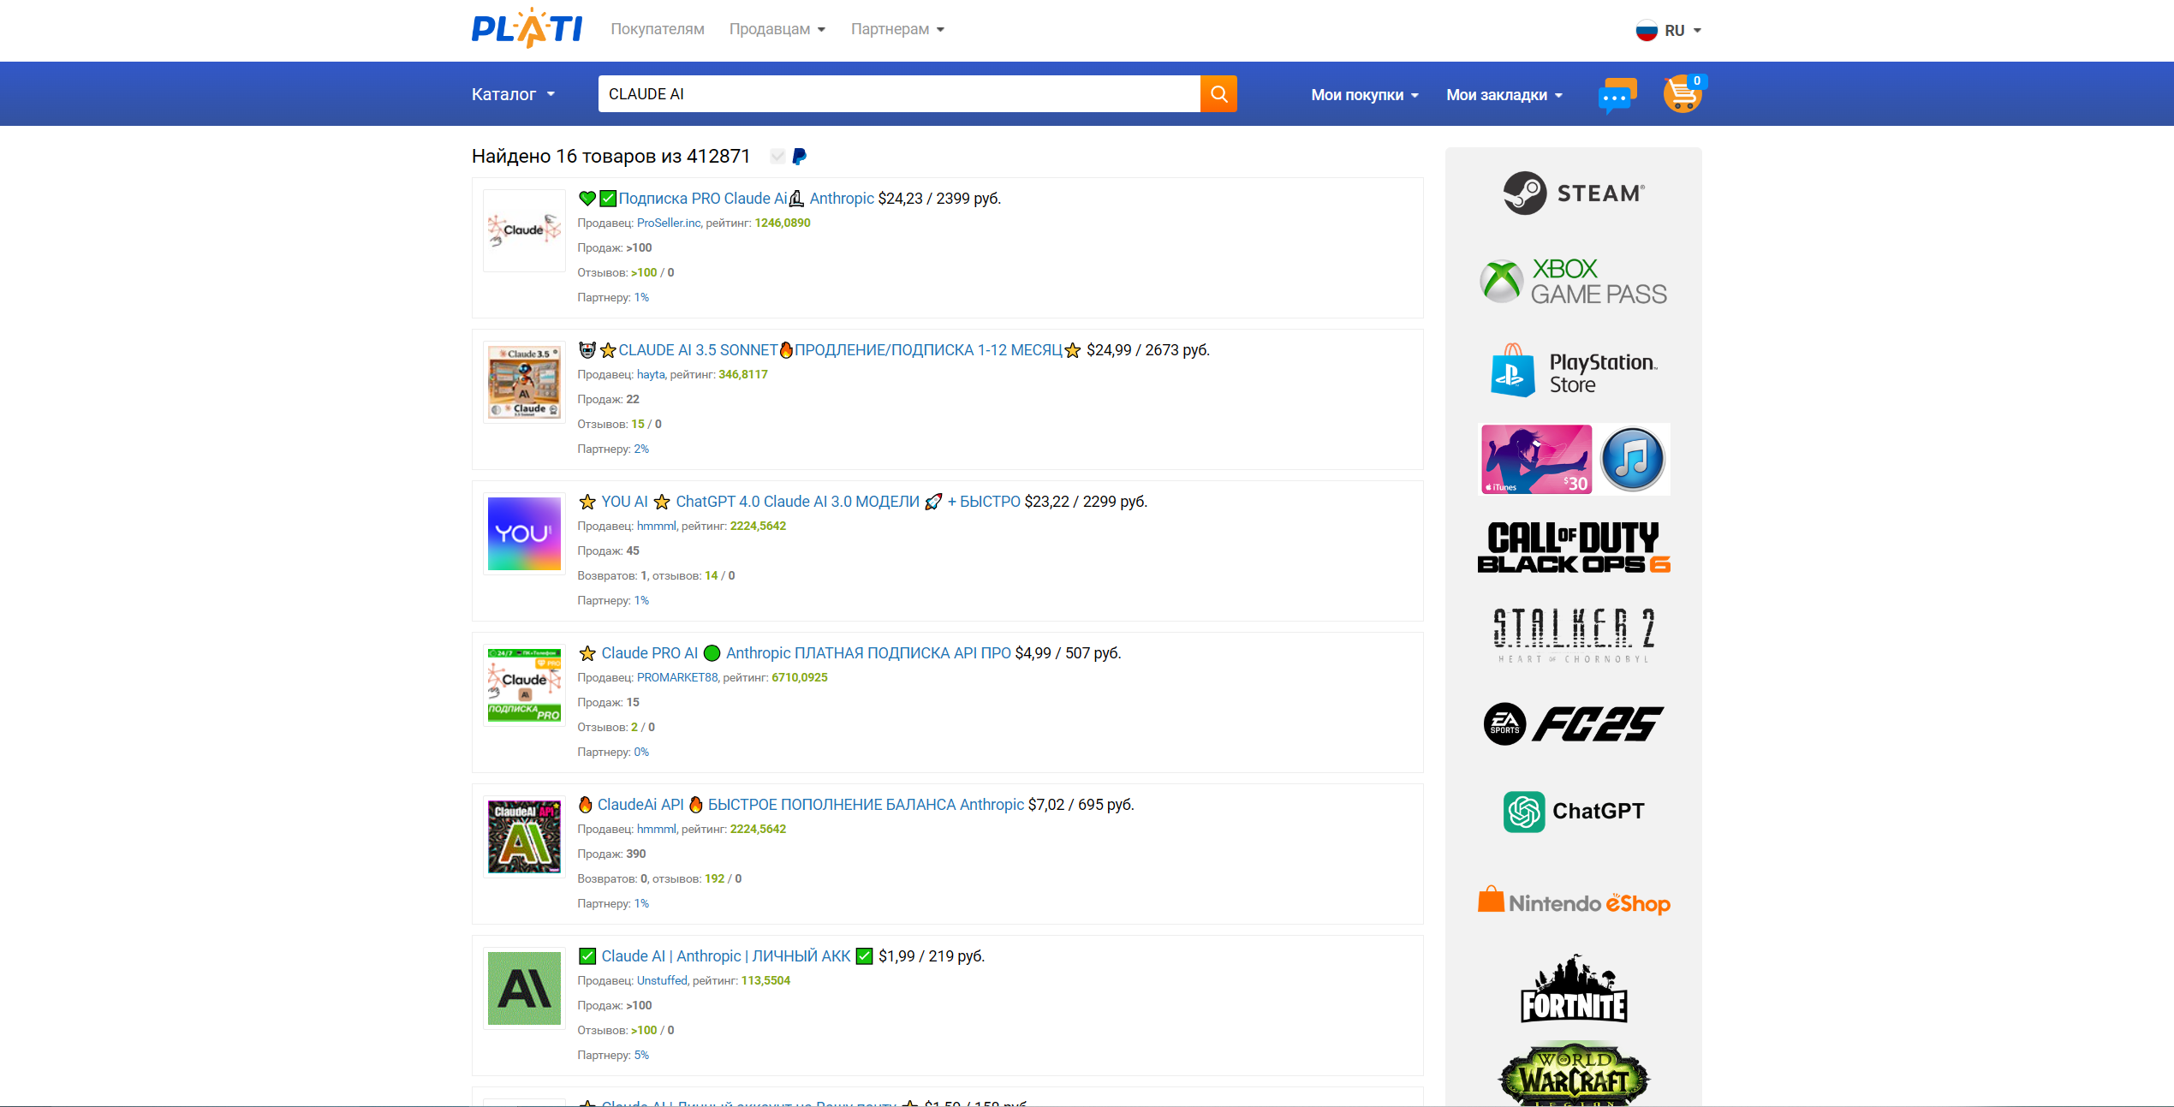The height and width of the screenshot is (1107, 2174).
Task: Expand the RU language dropdown
Action: point(1683,31)
